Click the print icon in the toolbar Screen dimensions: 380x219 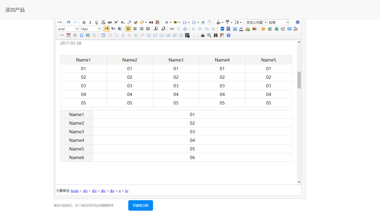coord(203,35)
